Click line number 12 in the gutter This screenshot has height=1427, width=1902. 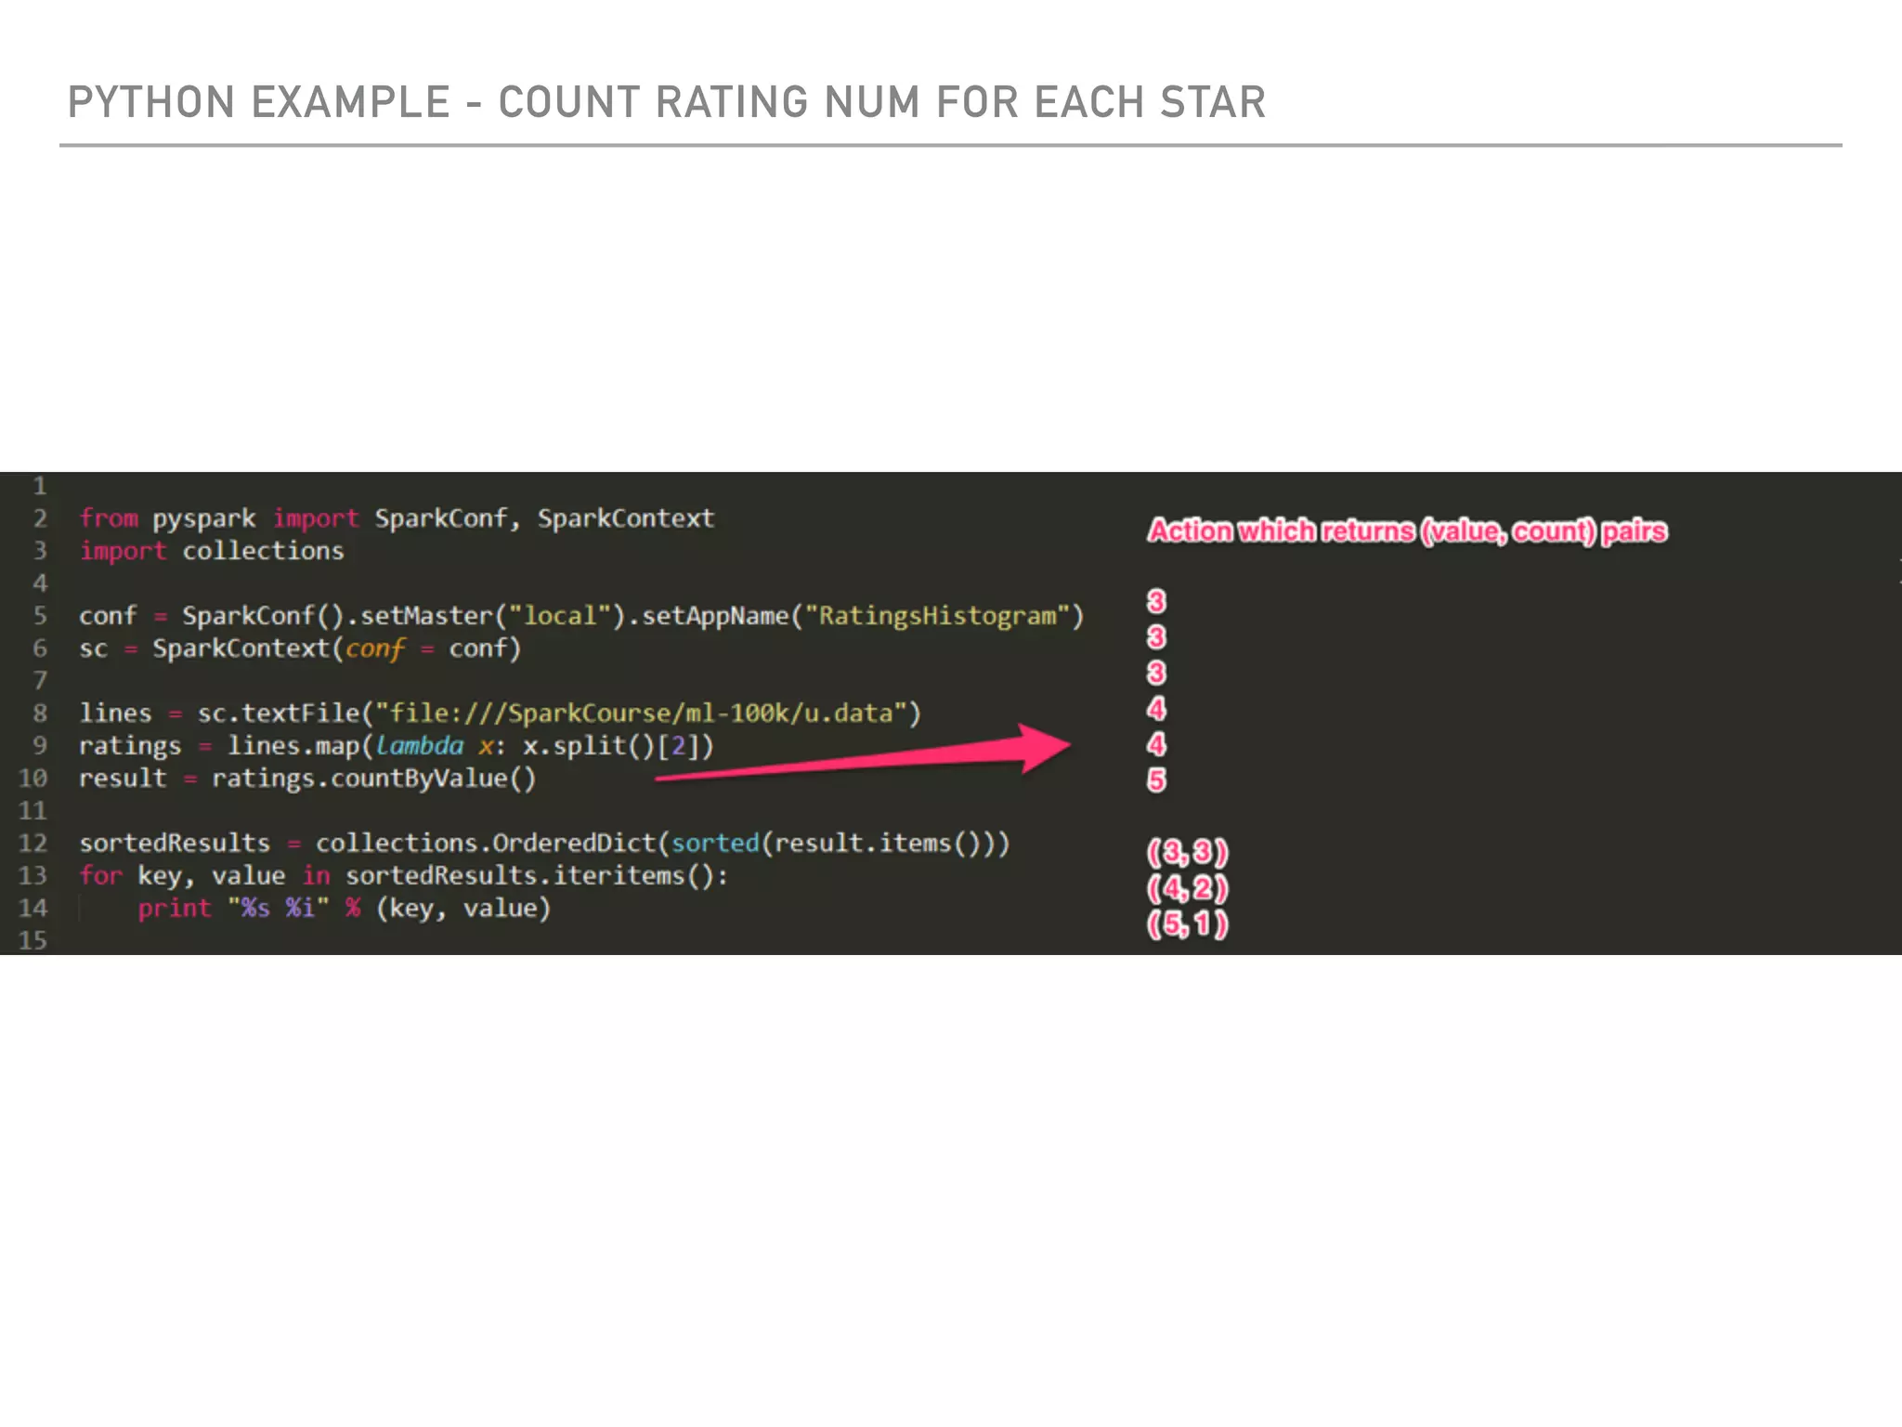coord(33,844)
